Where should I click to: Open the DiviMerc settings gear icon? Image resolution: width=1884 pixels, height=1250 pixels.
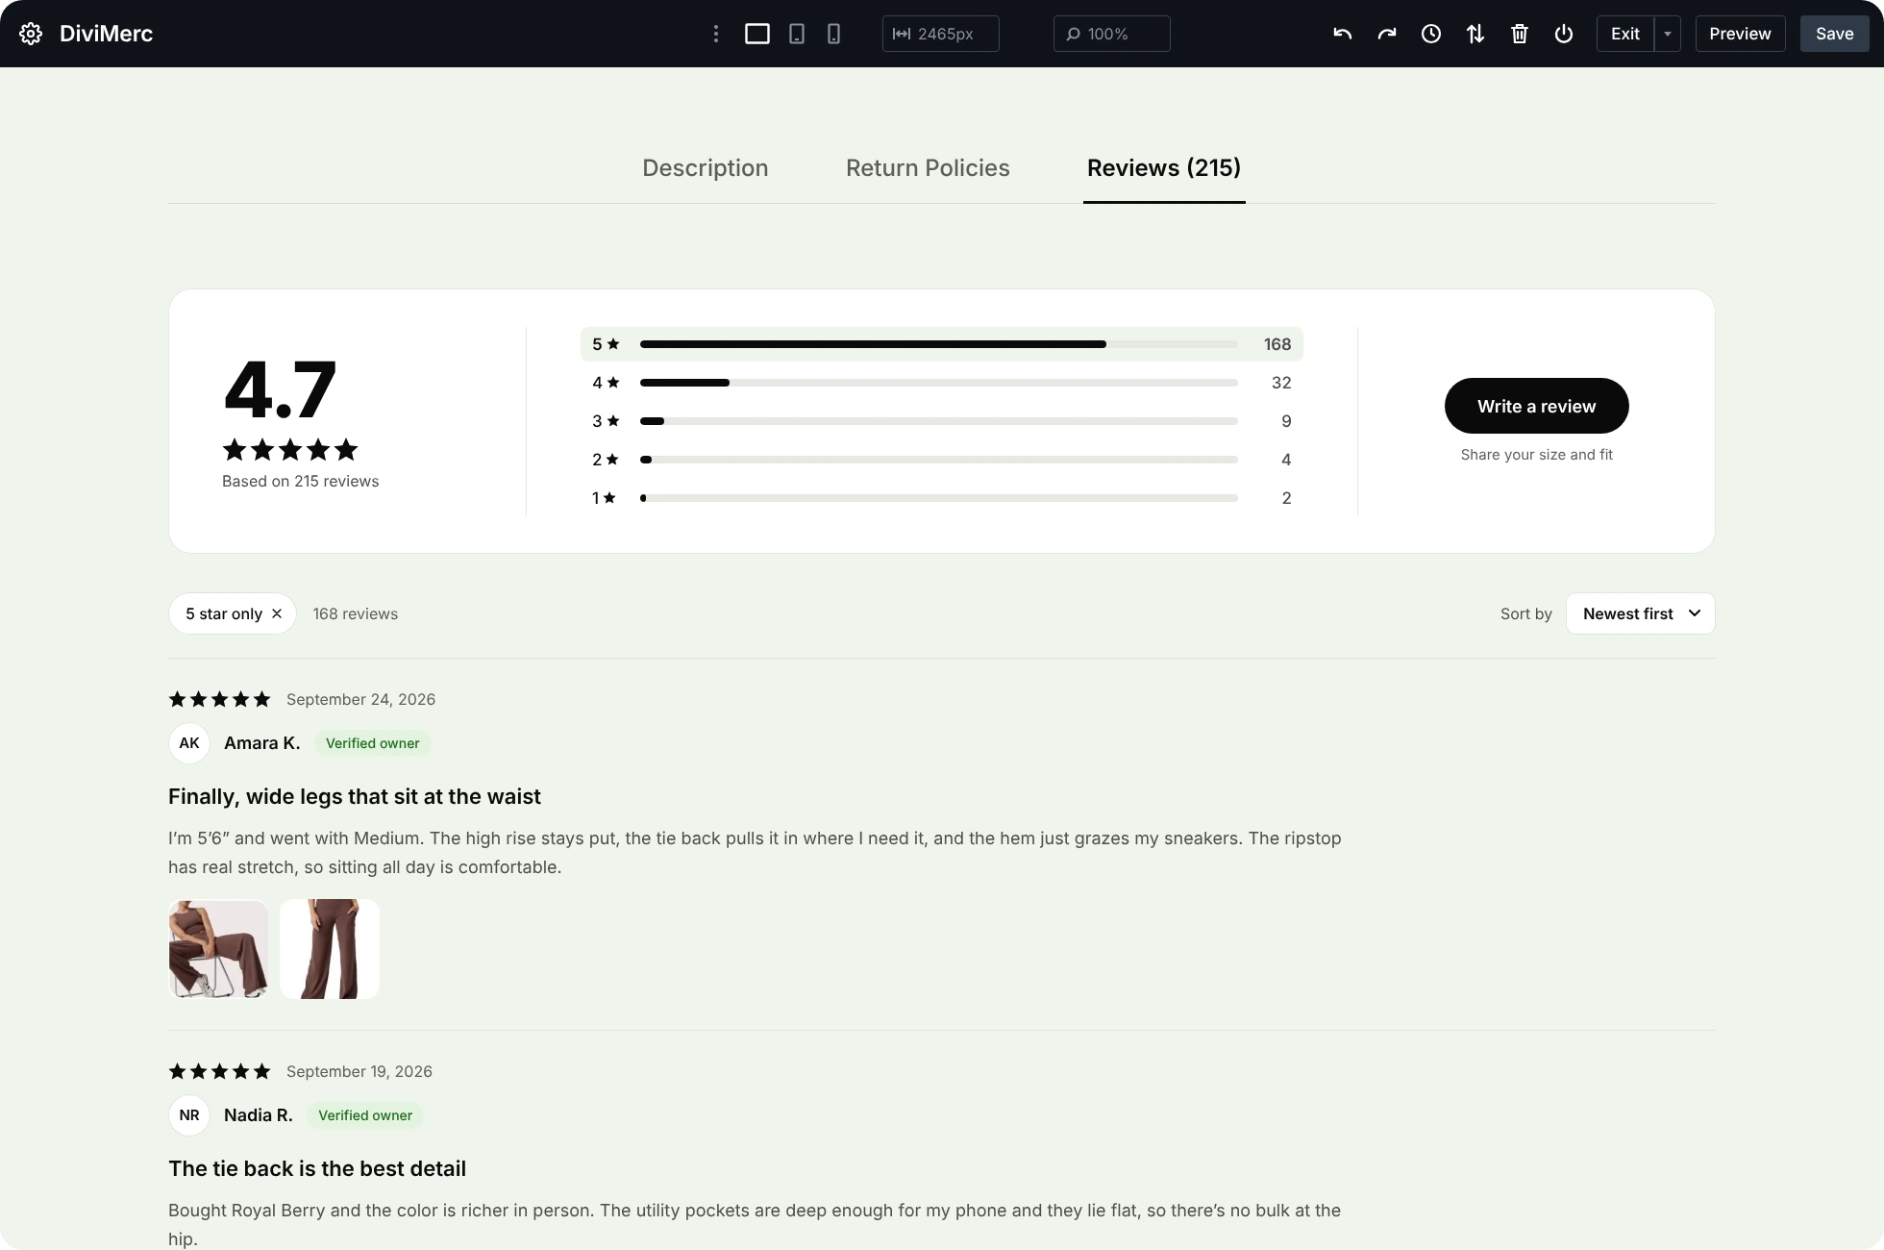pyautogui.click(x=31, y=34)
